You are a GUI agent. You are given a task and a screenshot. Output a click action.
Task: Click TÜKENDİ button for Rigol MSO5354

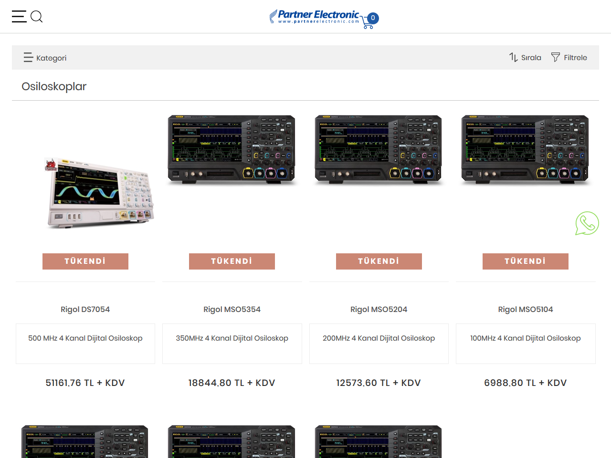232,261
